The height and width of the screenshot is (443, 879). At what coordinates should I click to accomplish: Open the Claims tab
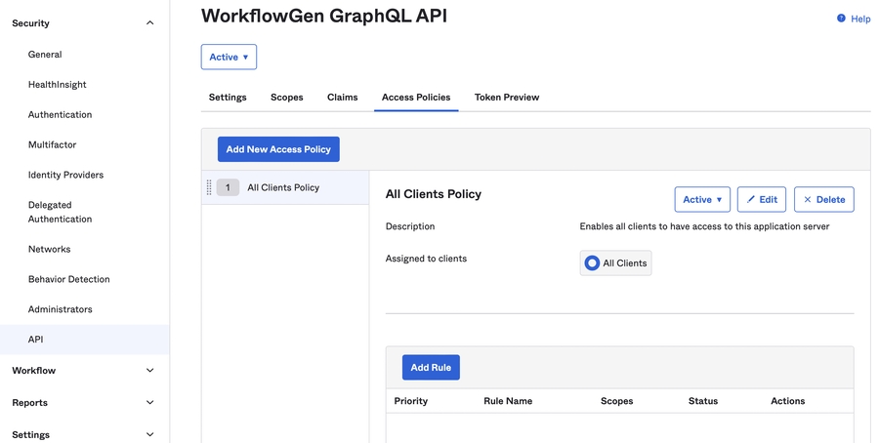coord(343,98)
